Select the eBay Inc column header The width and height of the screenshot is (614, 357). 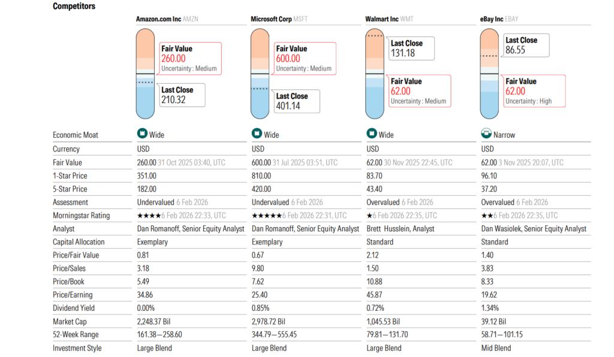coord(491,19)
